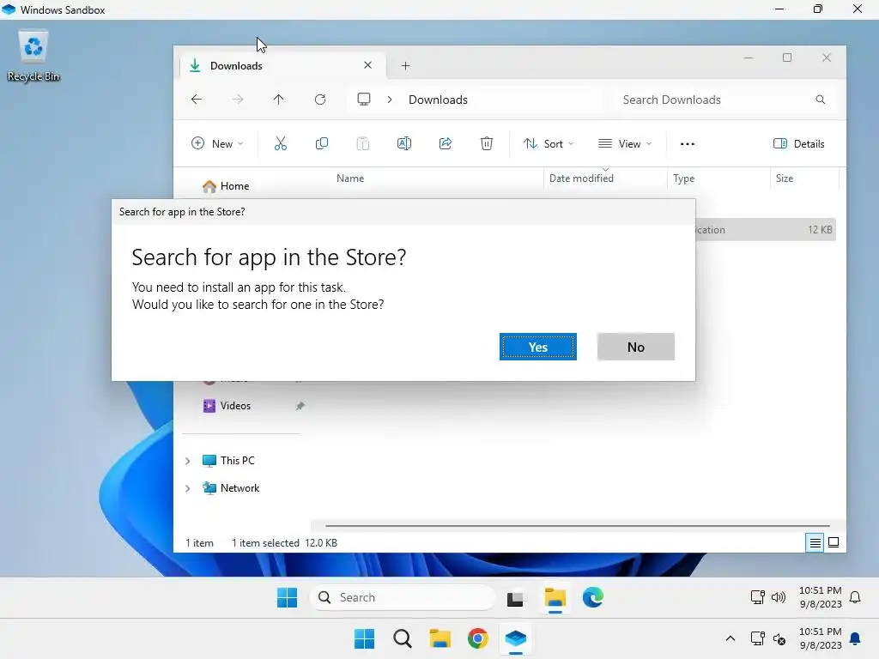
Task: Click the horizontal scrollbar in file list
Action: click(578, 526)
